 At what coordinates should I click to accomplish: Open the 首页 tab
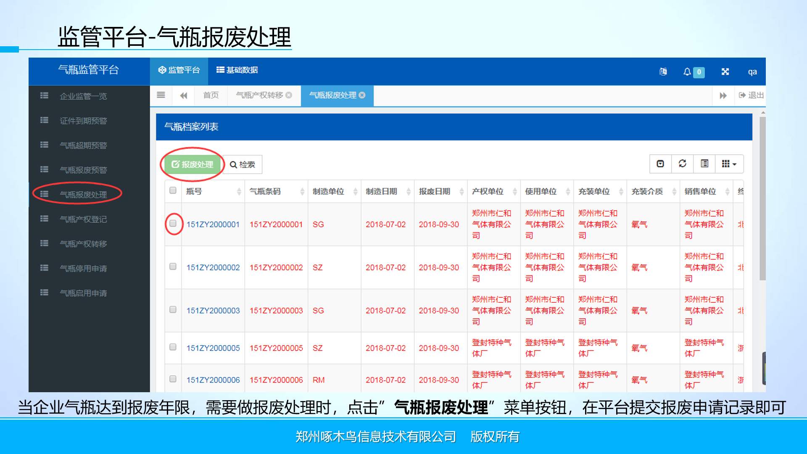tap(211, 95)
